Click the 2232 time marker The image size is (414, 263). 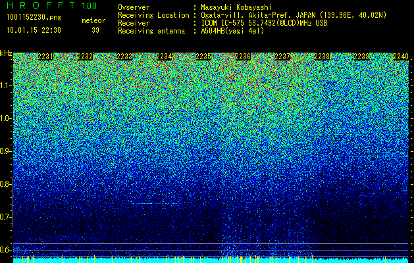click(x=85, y=57)
